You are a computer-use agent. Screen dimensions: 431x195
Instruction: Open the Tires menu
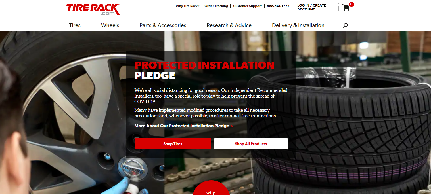[x=75, y=25]
